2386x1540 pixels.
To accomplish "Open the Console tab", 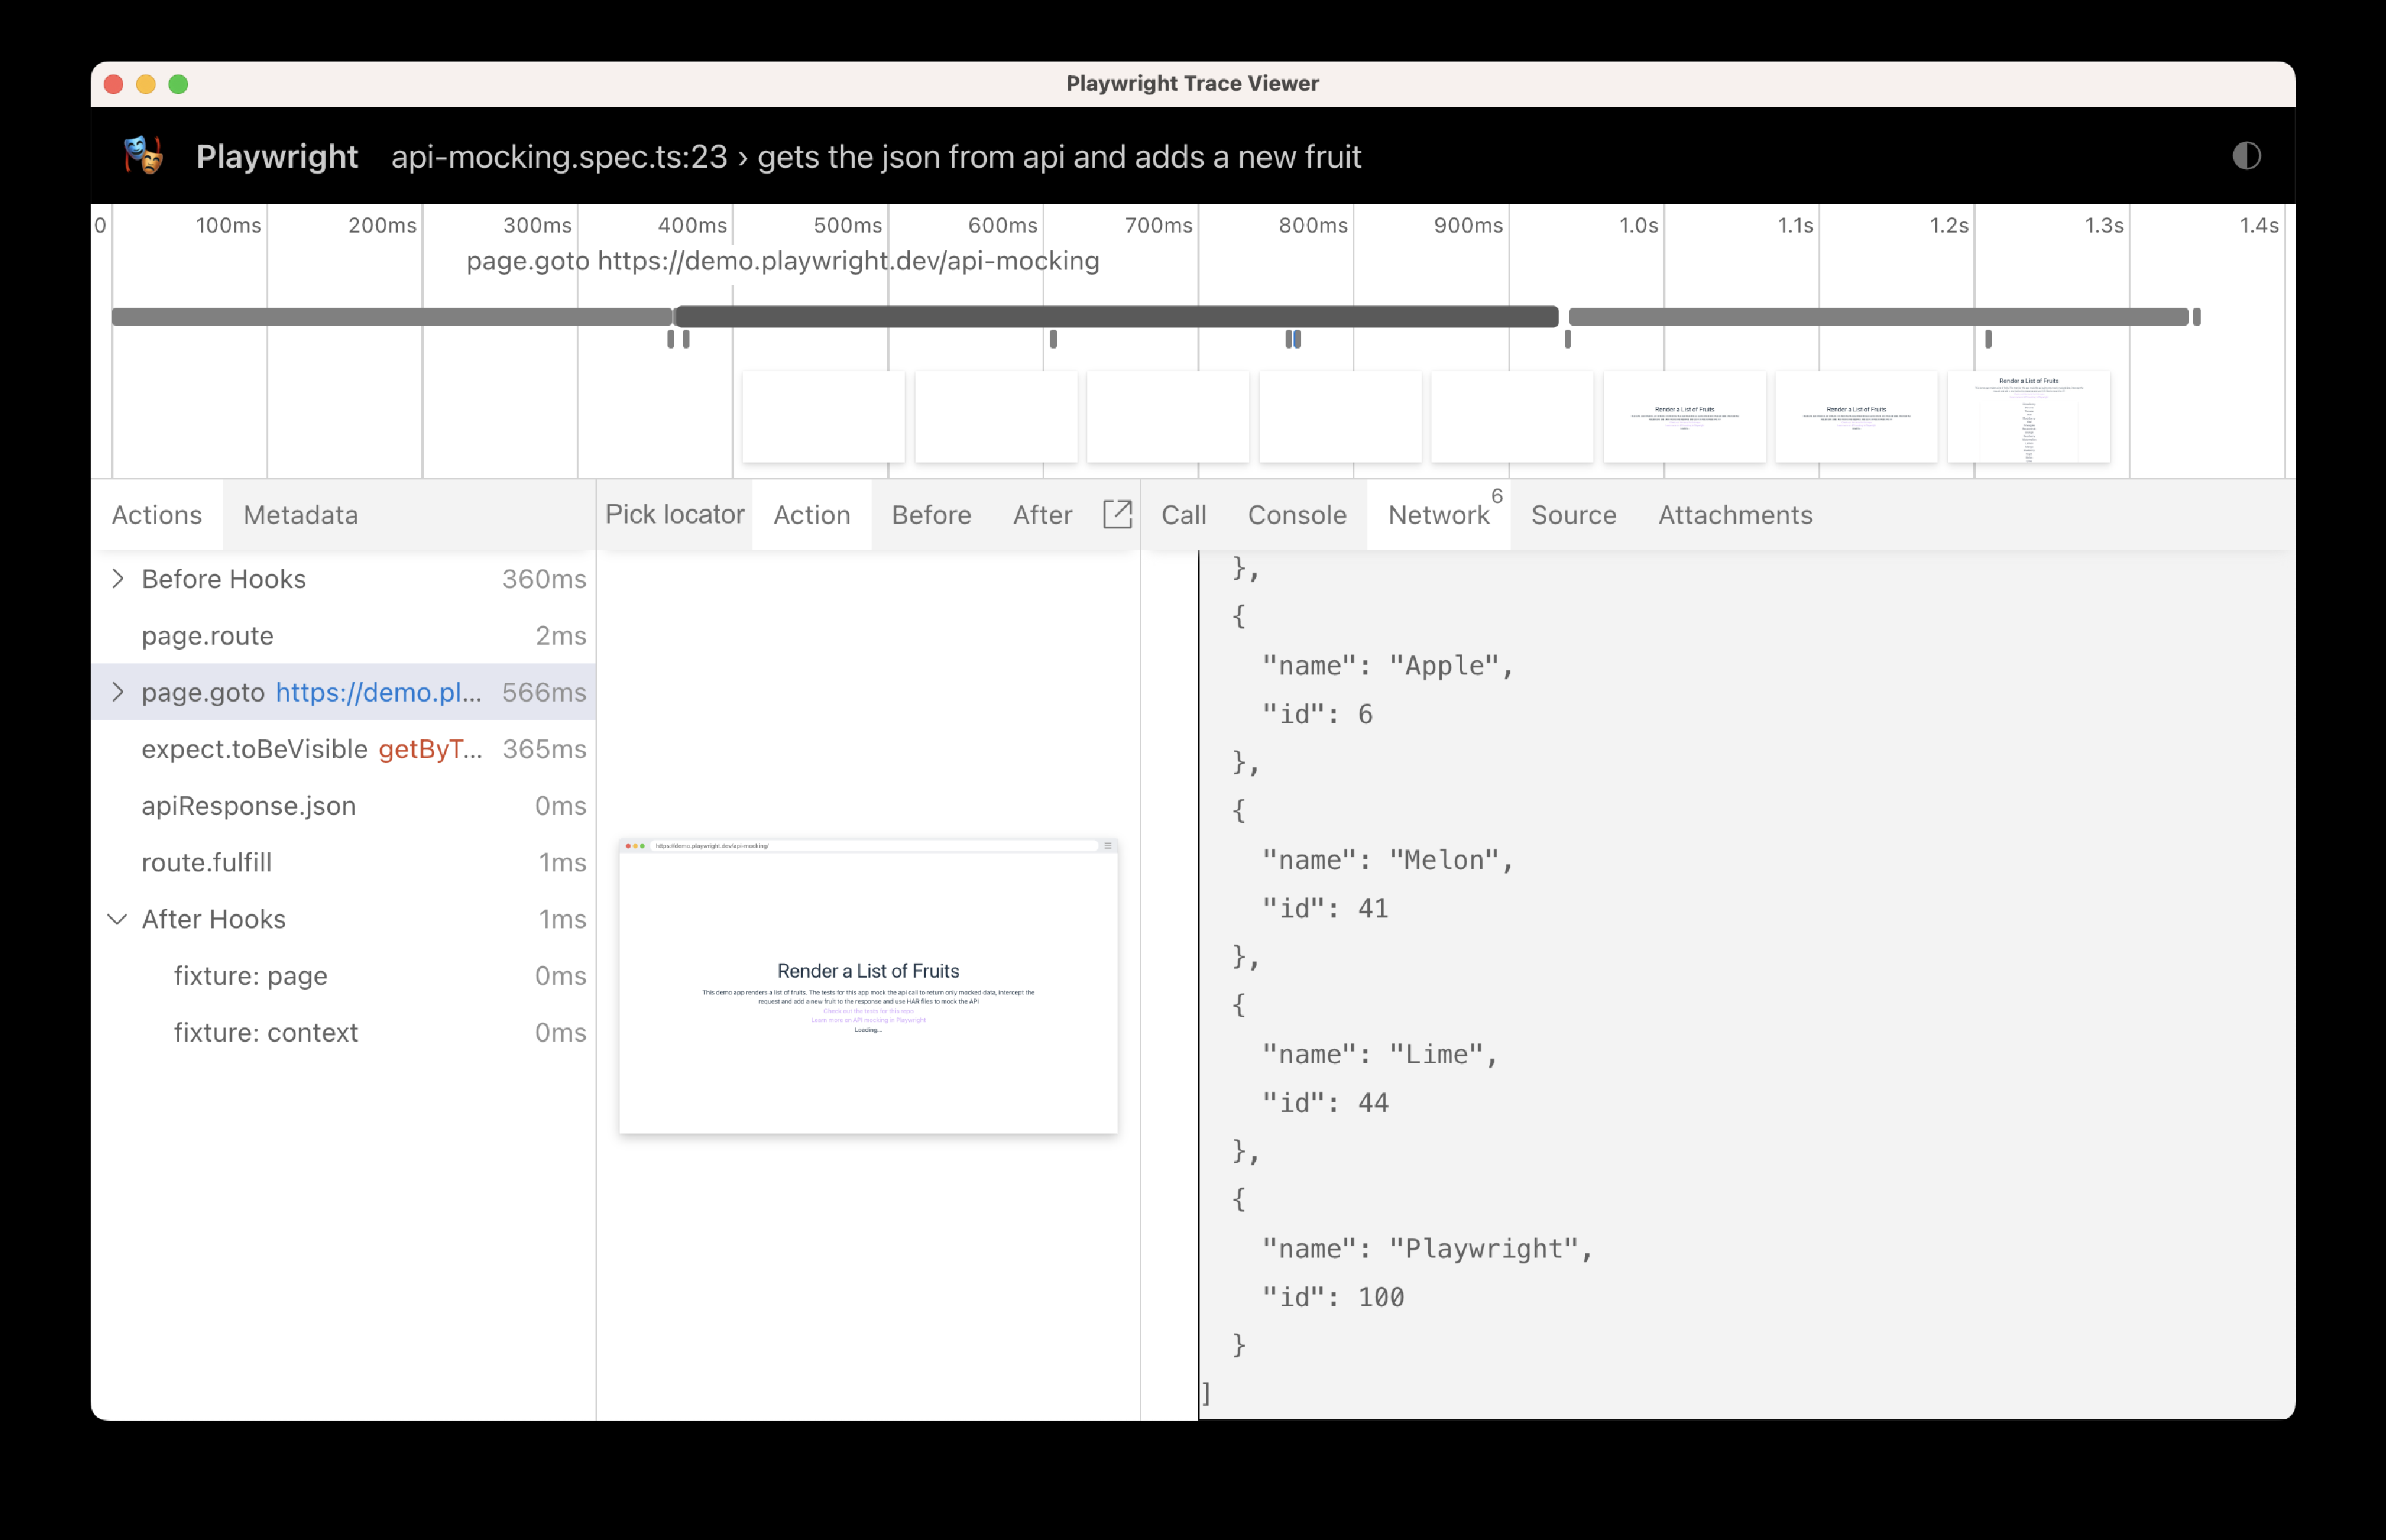I will tap(1297, 515).
